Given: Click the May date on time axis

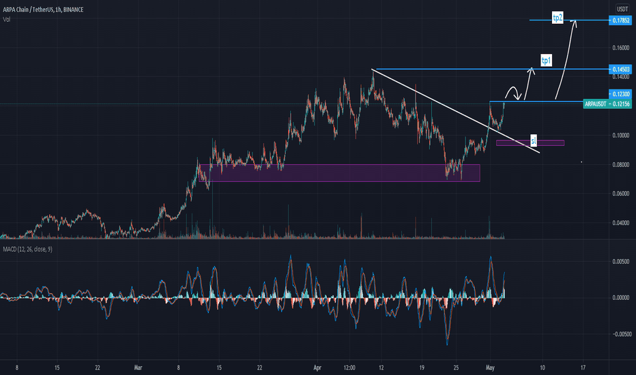Looking at the screenshot, I should click(490, 367).
